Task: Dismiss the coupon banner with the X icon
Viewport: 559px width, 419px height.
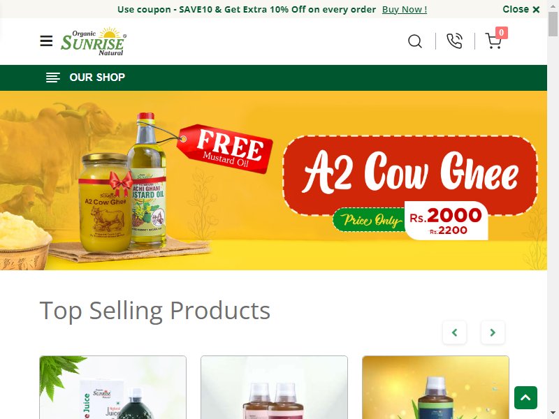Action: 536,10
